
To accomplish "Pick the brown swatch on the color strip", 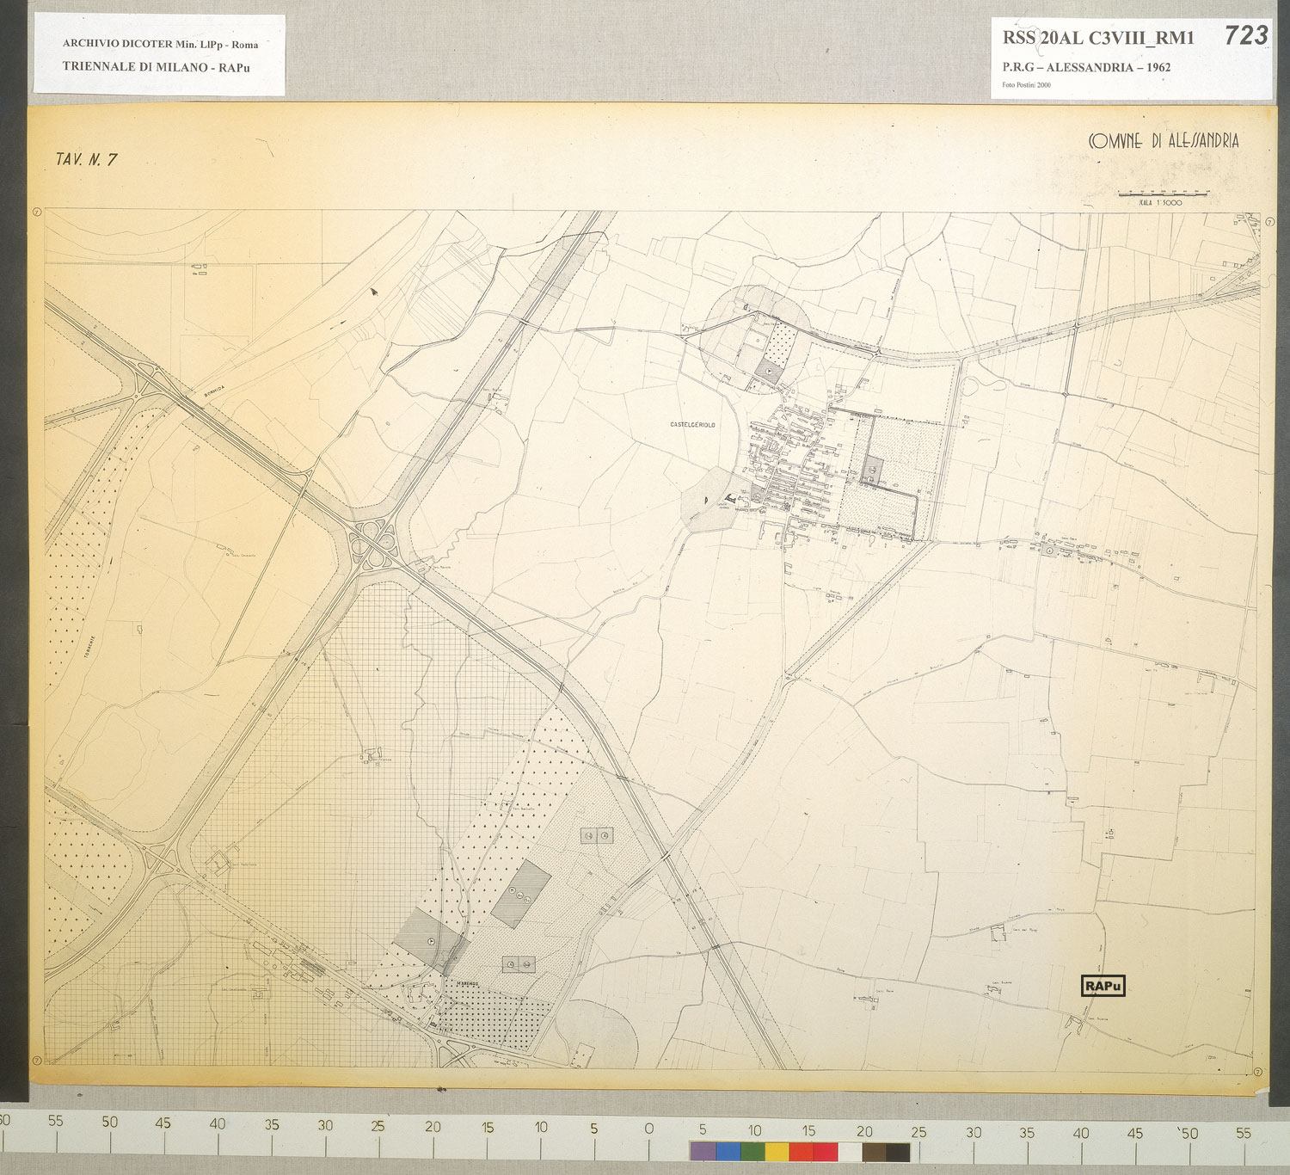I will 874,1151.
